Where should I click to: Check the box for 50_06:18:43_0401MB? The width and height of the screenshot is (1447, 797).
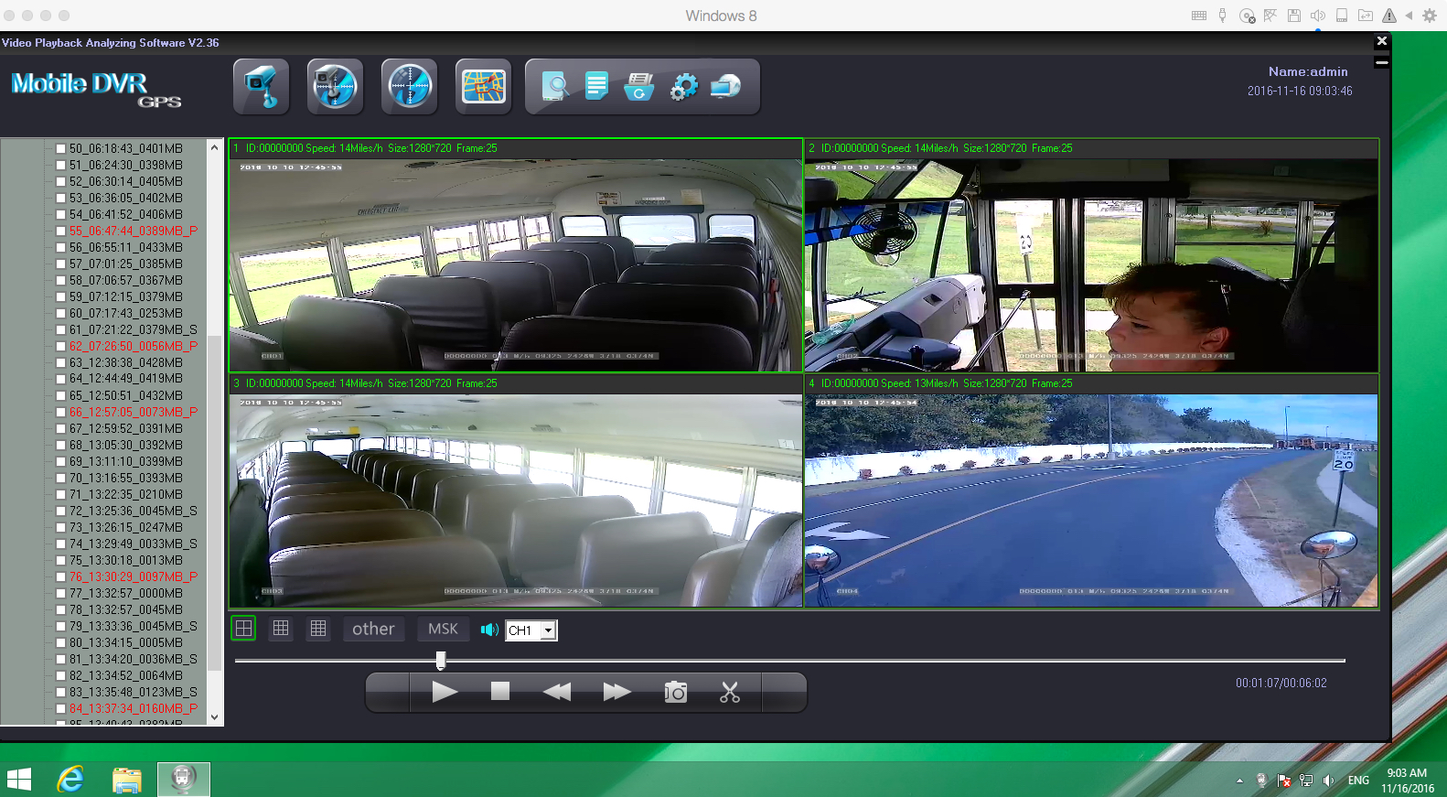pos(60,148)
